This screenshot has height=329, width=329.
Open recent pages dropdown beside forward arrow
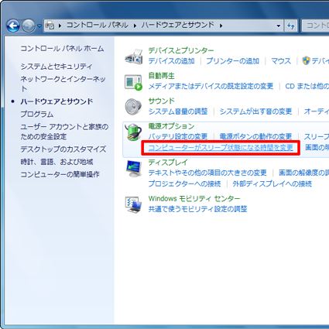pos(39,26)
